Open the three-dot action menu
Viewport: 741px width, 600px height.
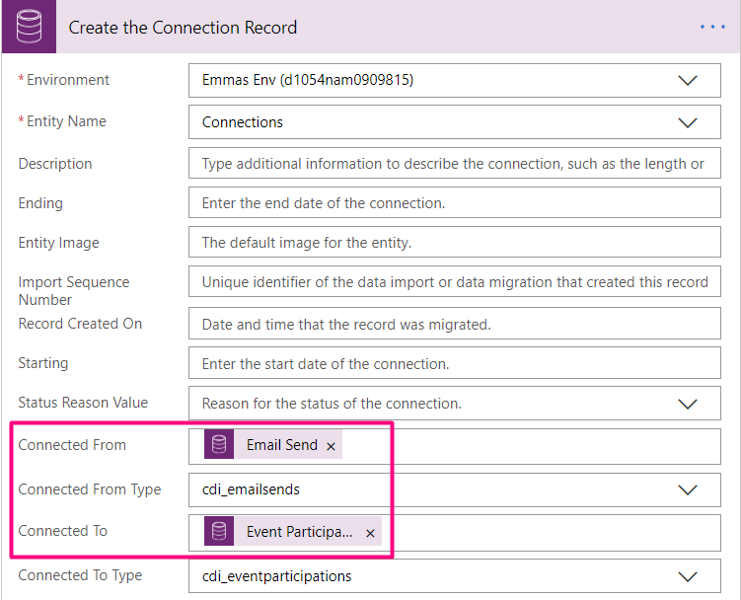pyautogui.click(x=712, y=27)
